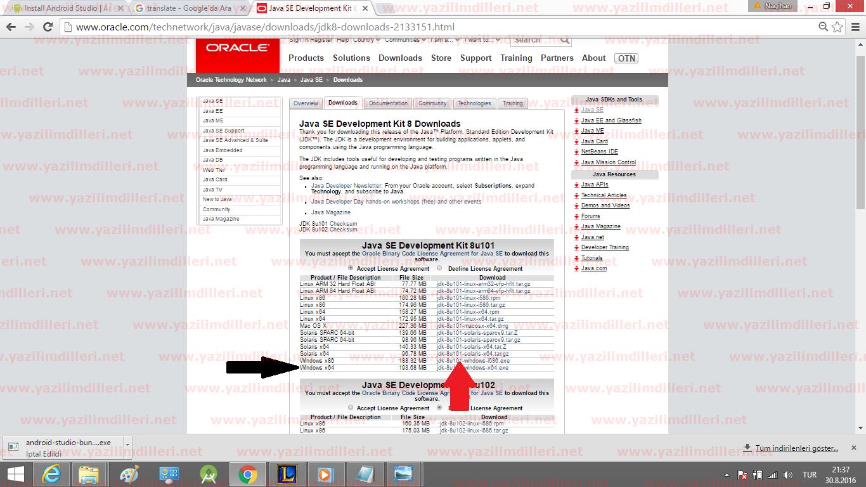Download jdk-8u101-macosx-x64.dmg
This screenshot has height=487, width=866.
[474, 326]
